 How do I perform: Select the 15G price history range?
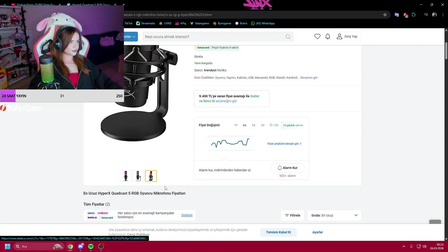pos(274,125)
